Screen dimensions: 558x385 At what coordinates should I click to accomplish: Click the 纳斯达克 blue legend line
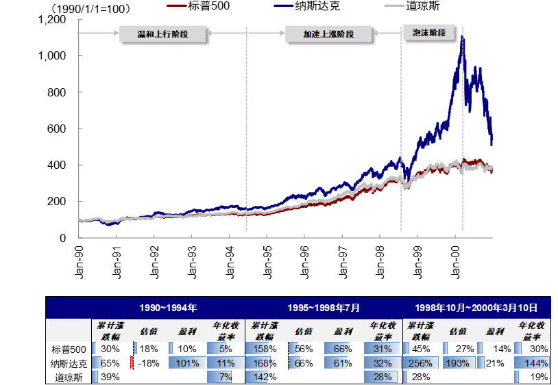[284, 6]
